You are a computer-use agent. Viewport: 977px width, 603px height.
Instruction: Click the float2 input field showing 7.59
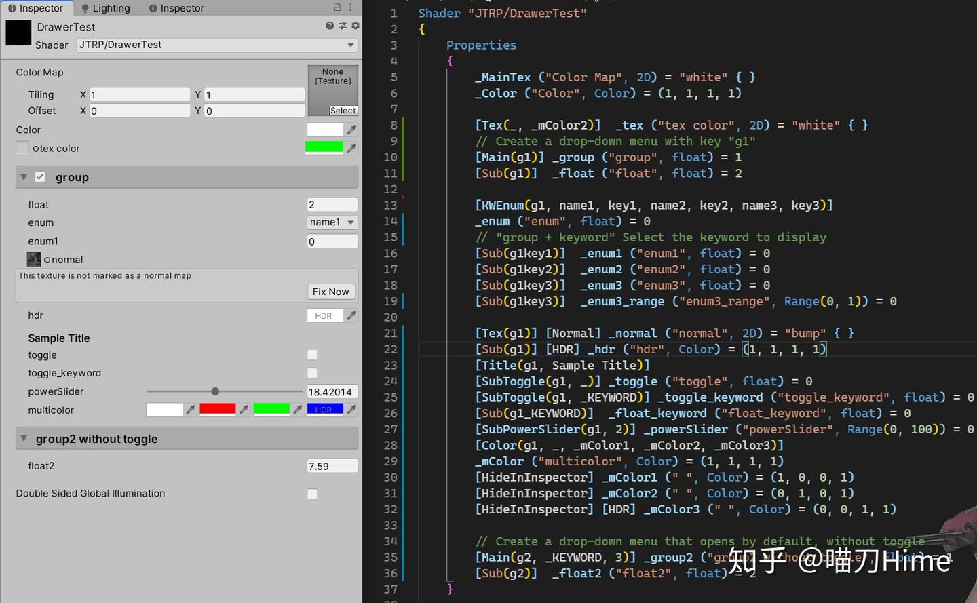click(332, 466)
